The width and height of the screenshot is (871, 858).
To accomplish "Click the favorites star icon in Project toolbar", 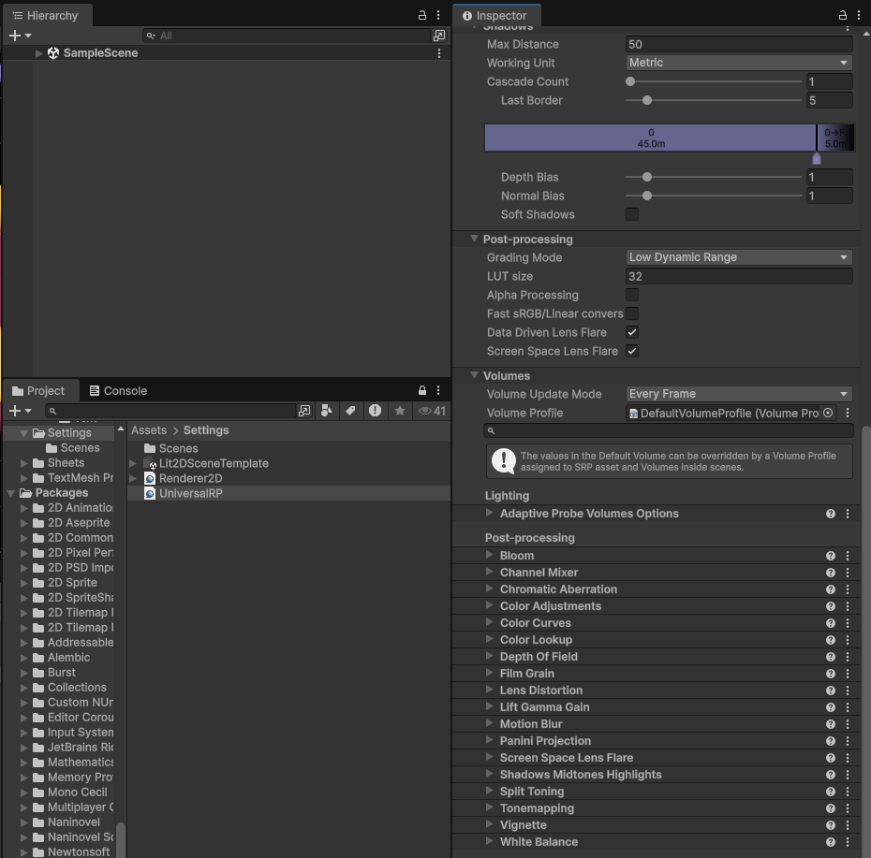I will tap(400, 411).
